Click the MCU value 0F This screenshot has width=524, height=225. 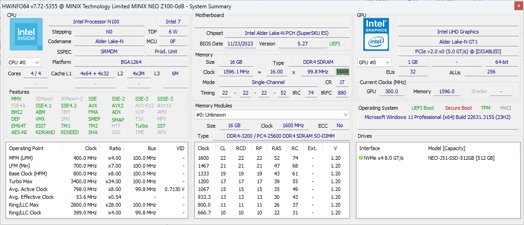coord(173,41)
